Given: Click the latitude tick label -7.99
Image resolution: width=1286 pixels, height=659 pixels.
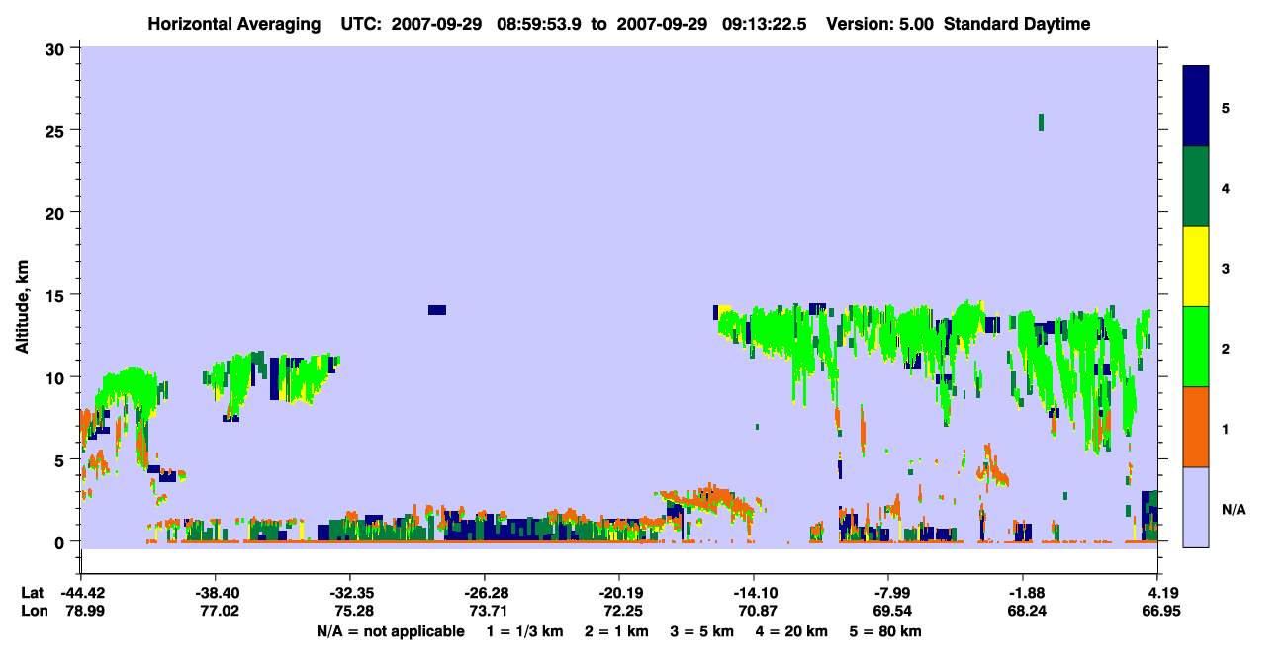Looking at the screenshot, I should 888,593.
